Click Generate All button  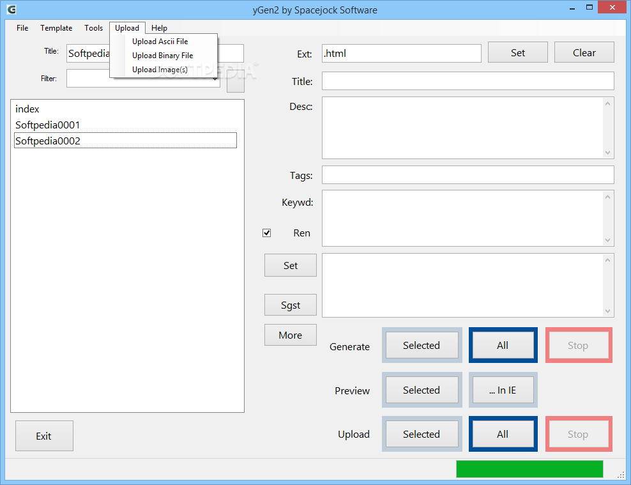(x=503, y=345)
